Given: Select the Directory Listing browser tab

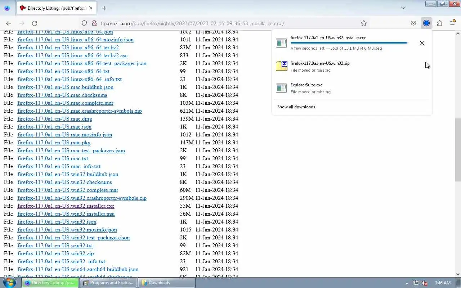Looking at the screenshot, I should coord(57,8).
